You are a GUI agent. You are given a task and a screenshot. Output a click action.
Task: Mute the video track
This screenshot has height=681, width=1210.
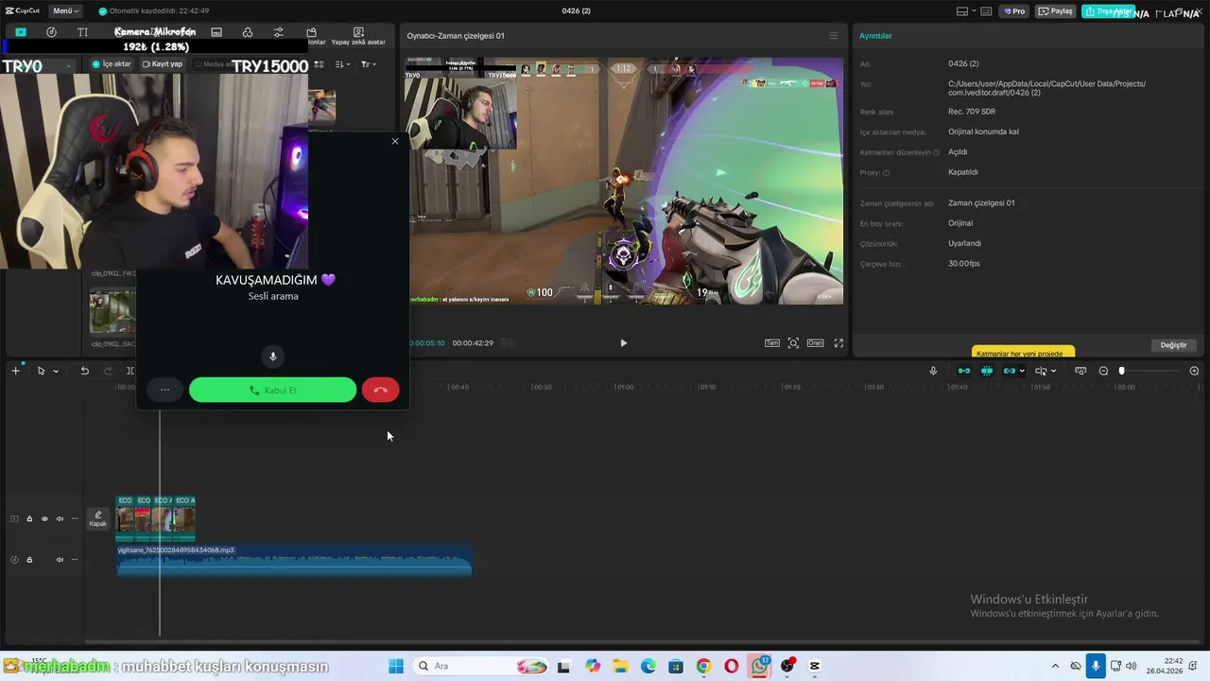[60, 518]
